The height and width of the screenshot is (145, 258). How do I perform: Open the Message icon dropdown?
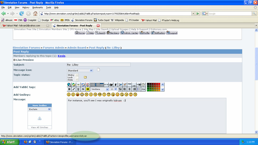(x=91, y=70)
